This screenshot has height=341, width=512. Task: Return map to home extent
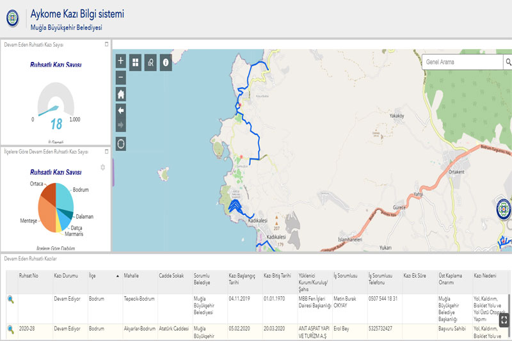pyautogui.click(x=121, y=95)
